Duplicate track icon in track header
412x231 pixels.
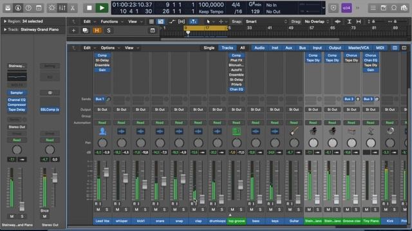85,30
